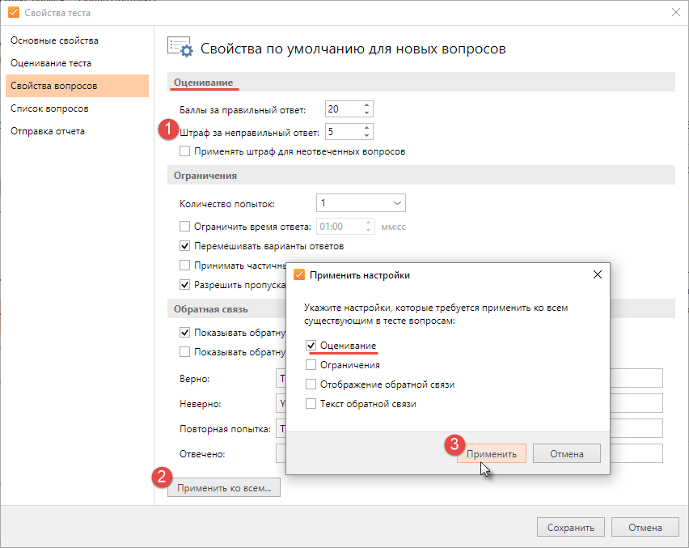This screenshot has width=689, height=548.
Task: Tick the Текст обратной связи checkbox
Action: [311, 404]
